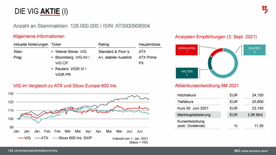Click the teal Stoxx 600 Ins. SXIP legend marker

[x=56, y=138]
